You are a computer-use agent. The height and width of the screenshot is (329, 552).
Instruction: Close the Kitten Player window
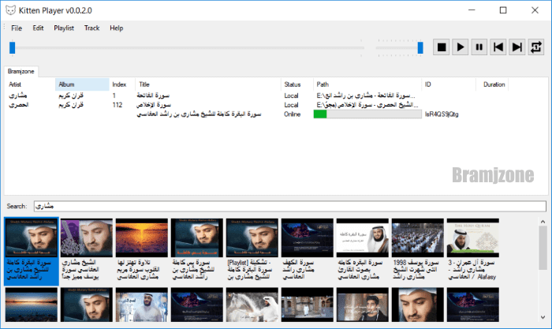point(535,10)
